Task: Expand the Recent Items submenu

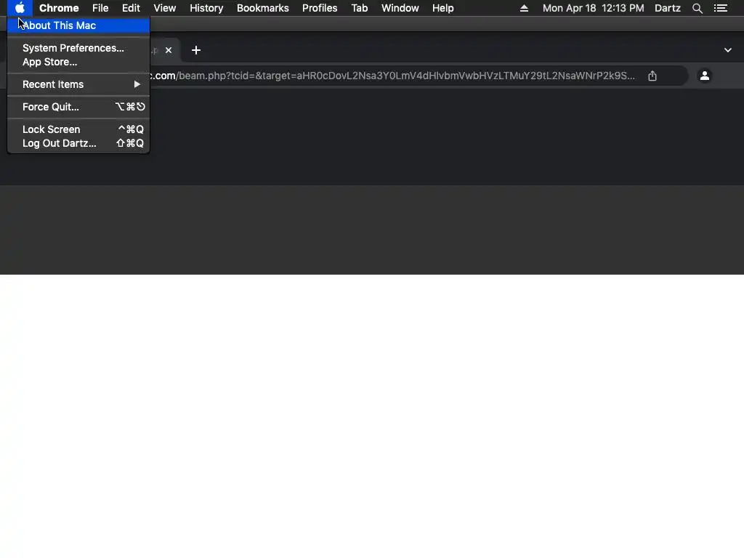Action: (x=78, y=84)
